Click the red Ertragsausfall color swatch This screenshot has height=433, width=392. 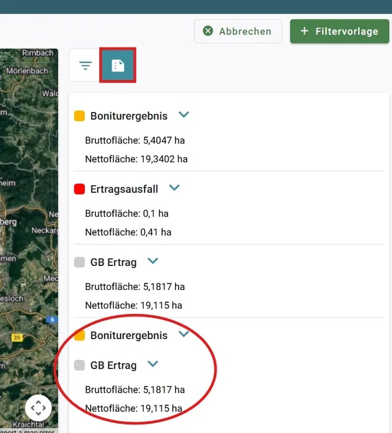click(80, 189)
